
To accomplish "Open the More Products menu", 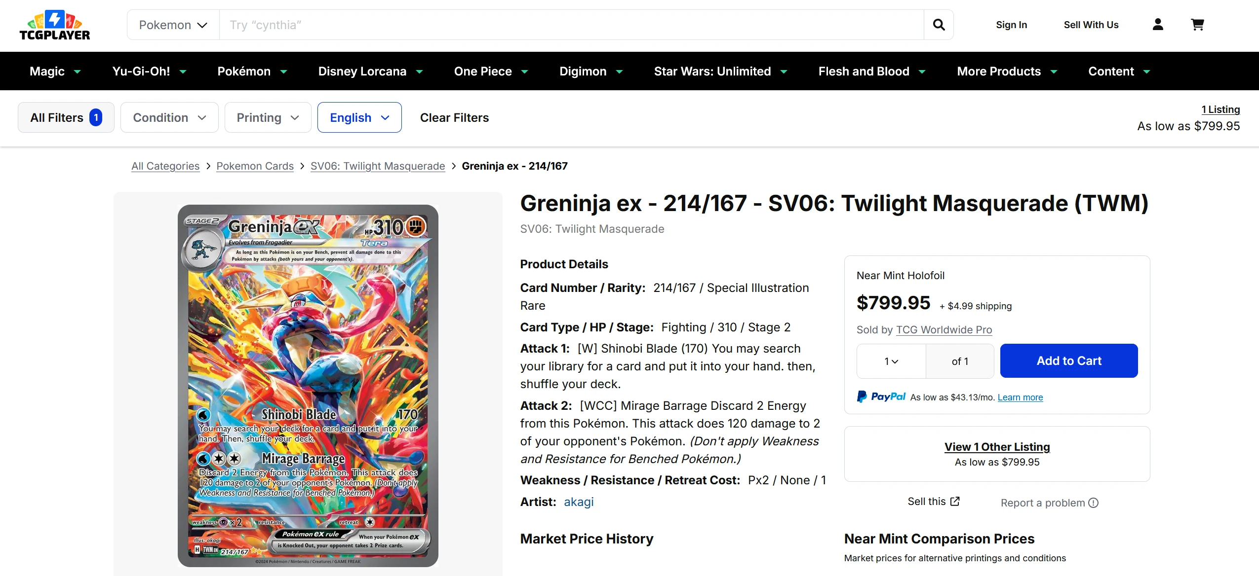I will pyautogui.click(x=1007, y=72).
